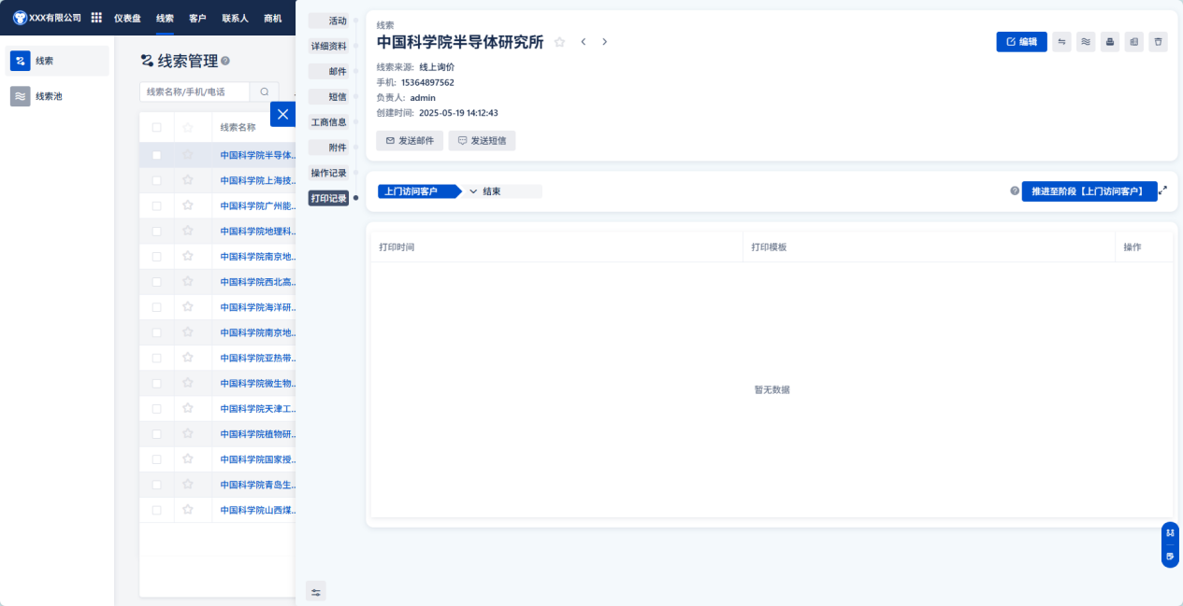This screenshot has height=606, width=1183.
Task: Check the 中国科学院国家授.. row checkbox
Action: tap(156, 459)
